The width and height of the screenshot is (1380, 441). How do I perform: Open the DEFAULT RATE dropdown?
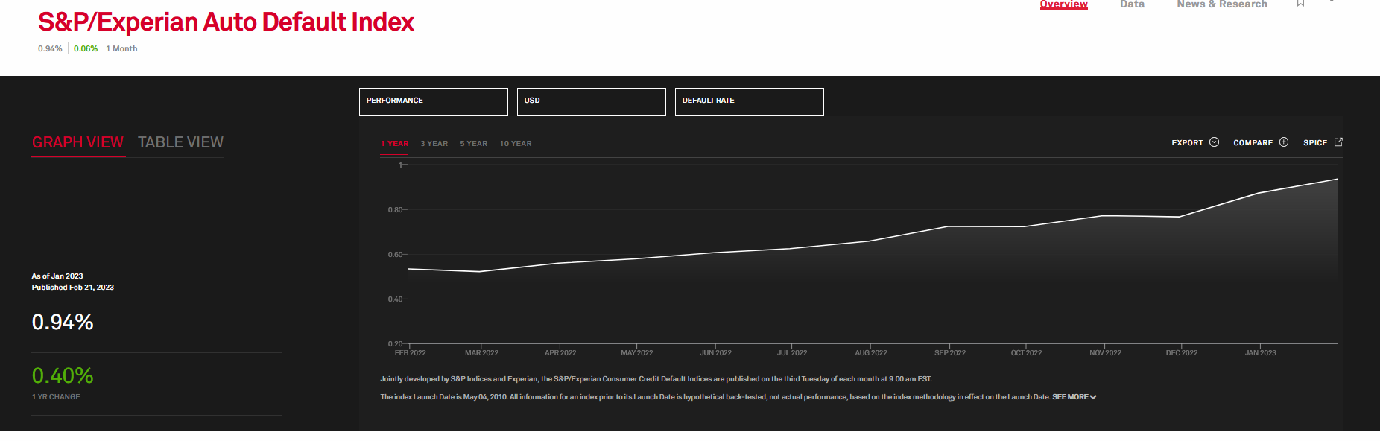750,102
